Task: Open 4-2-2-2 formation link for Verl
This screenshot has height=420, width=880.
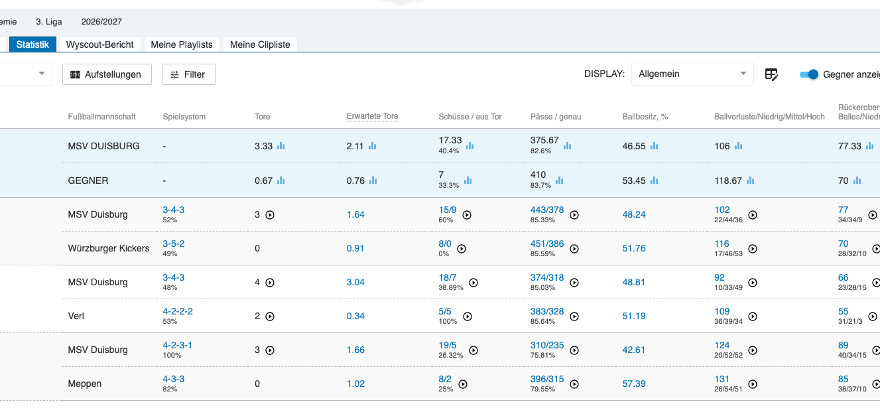Action: [x=178, y=311]
